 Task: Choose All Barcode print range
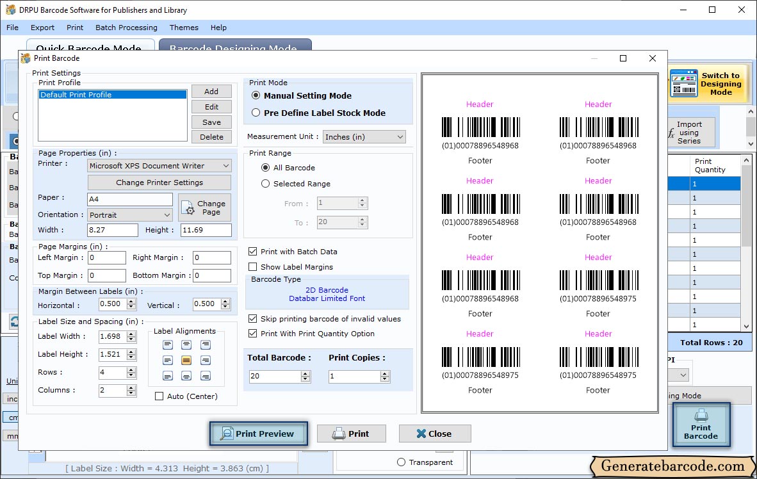[x=265, y=168]
